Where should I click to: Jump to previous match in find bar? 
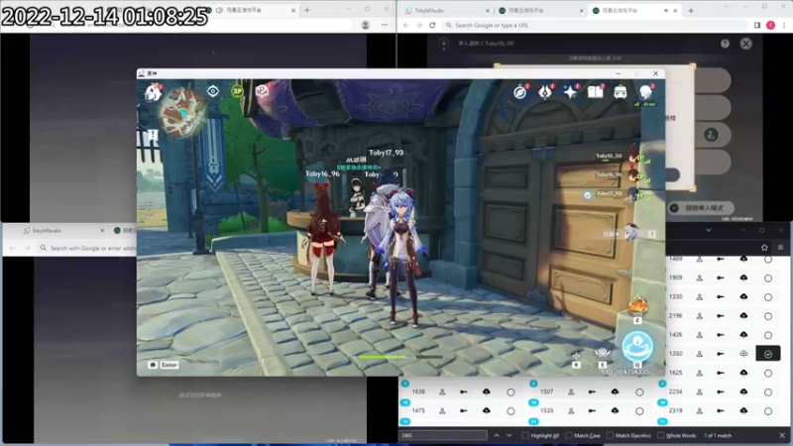pyautogui.click(x=497, y=435)
